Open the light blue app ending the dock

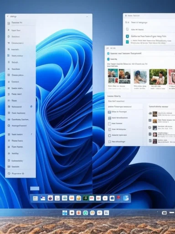pyautogui.click(x=126, y=198)
